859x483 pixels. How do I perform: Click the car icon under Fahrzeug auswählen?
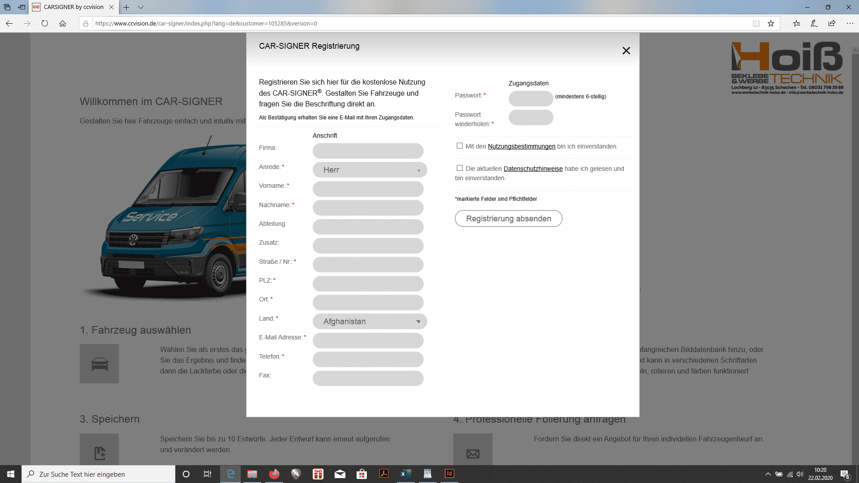coord(99,364)
